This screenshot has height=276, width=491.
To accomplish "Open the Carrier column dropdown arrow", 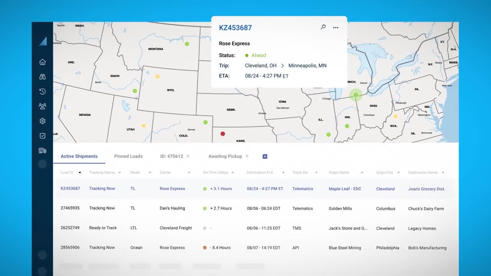I will (x=189, y=173).
